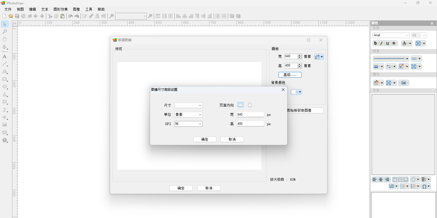Click the open folder icon in toolbar
This screenshot has height=218, width=437.
click(11, 16)
